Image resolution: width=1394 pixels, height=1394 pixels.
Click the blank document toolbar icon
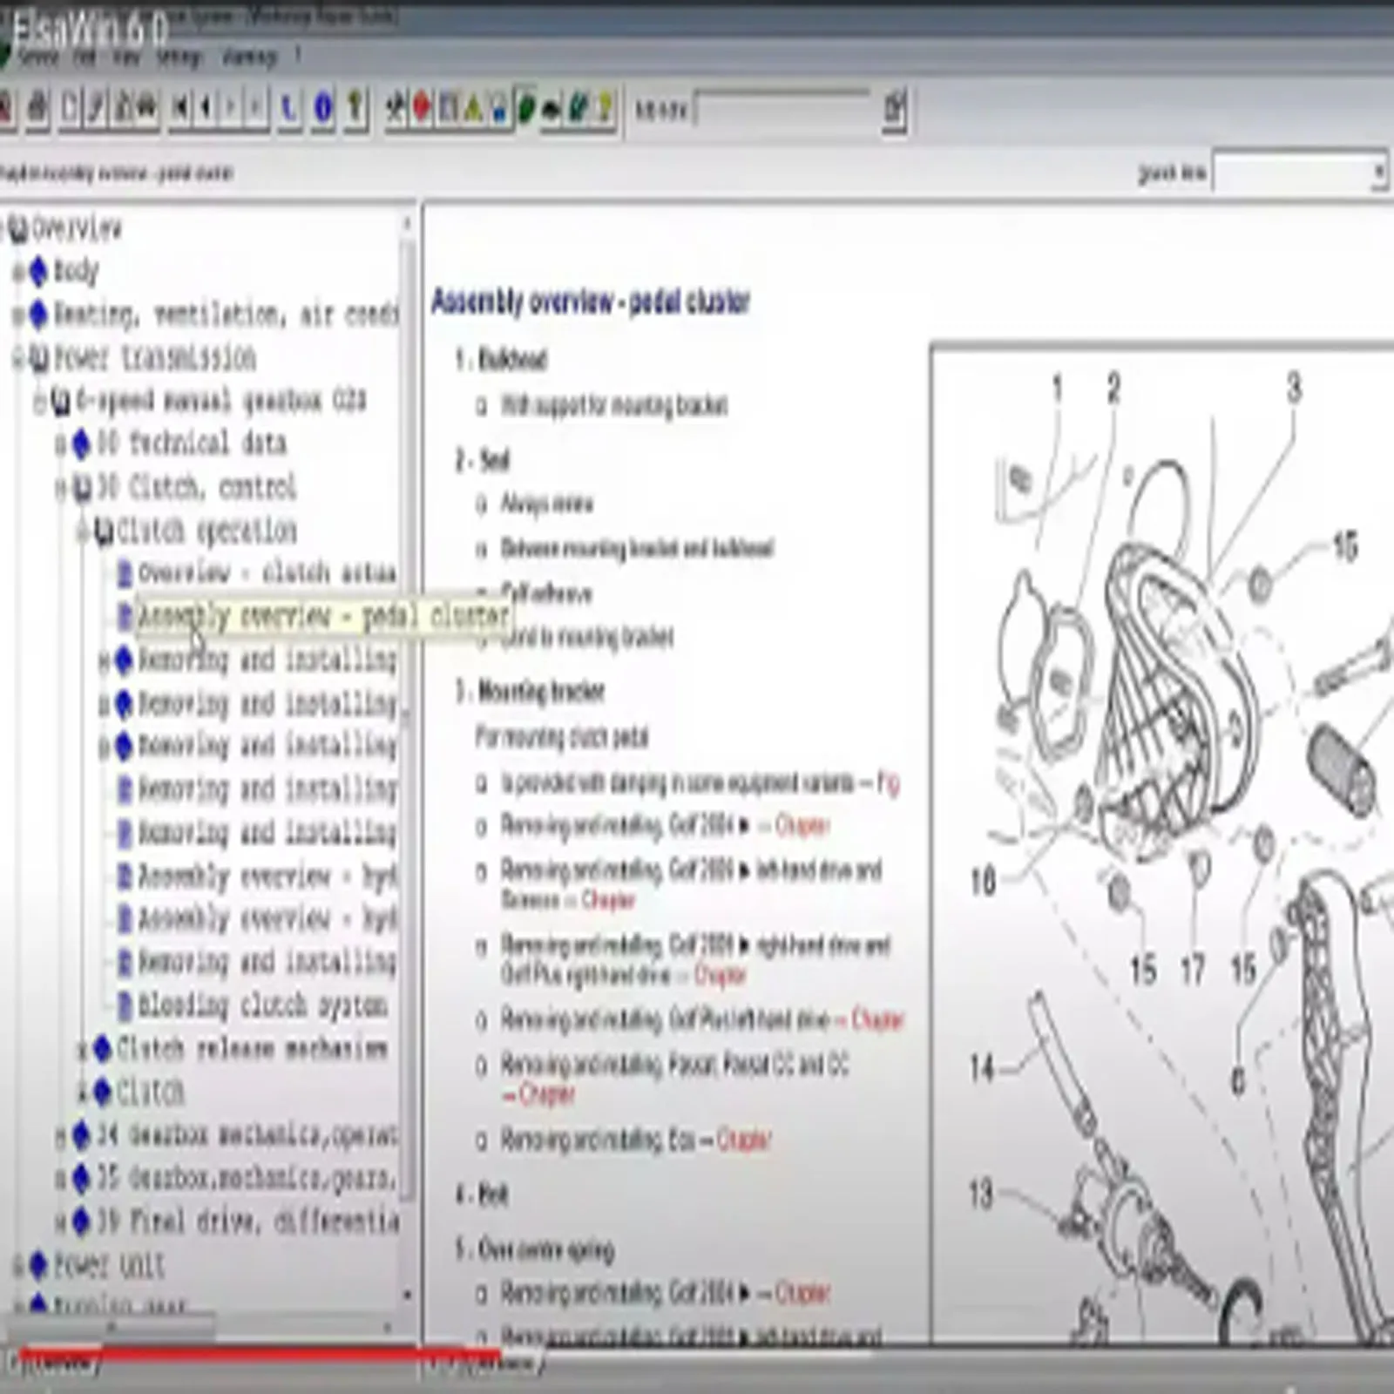tap(71, 109)
